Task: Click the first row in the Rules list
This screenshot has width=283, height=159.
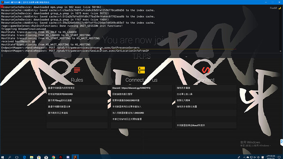Action: click(x=77, y=88)
